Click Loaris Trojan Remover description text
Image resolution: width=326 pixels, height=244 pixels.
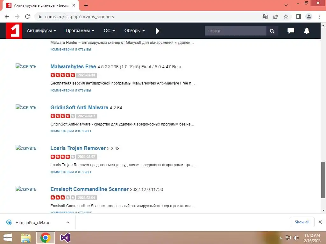click(123, 165)
